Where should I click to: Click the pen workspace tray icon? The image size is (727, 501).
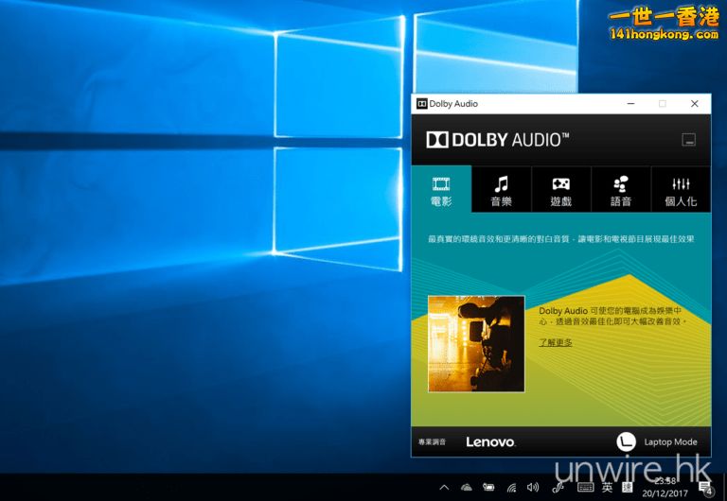[559, 487]
